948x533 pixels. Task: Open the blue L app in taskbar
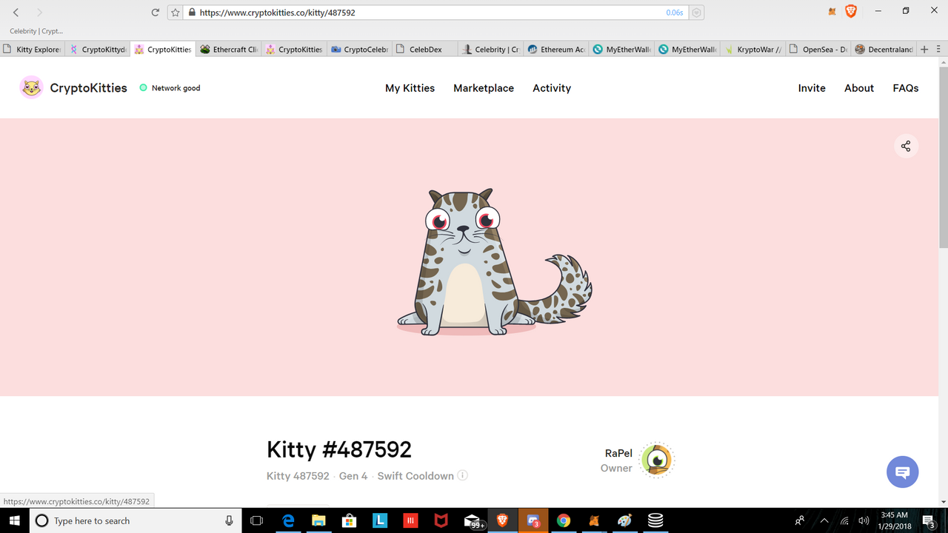379,520
